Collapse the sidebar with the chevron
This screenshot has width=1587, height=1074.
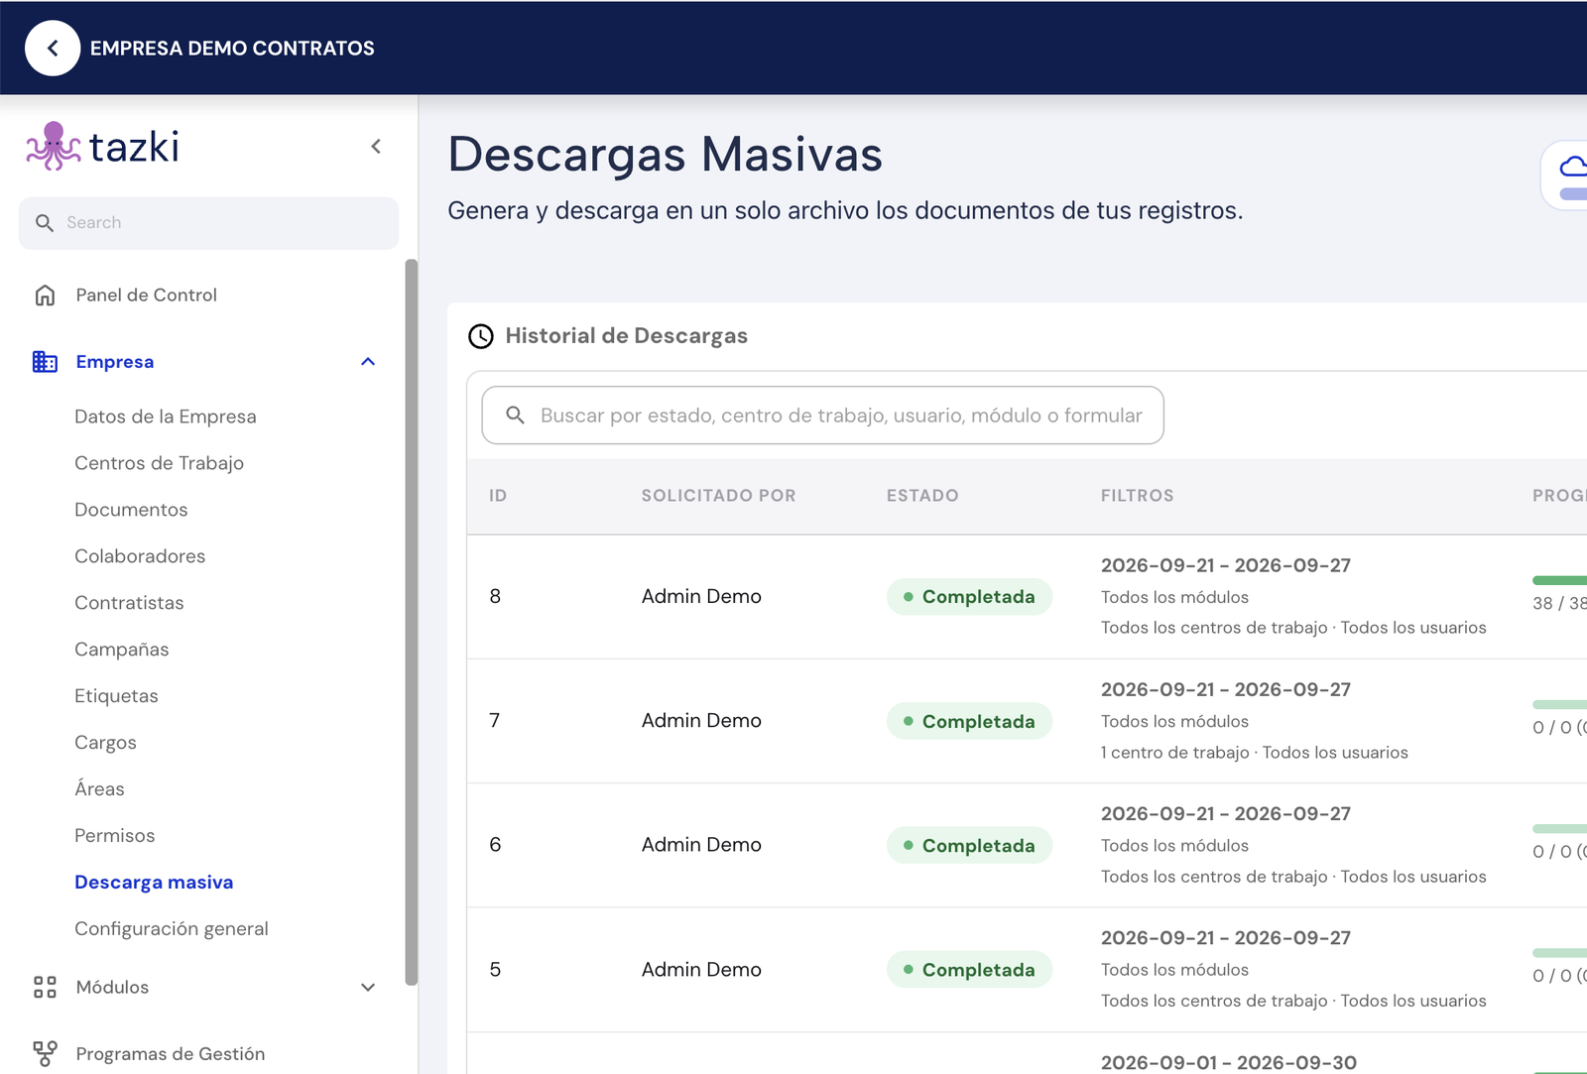pyautogui.click(x=376, y=147)
